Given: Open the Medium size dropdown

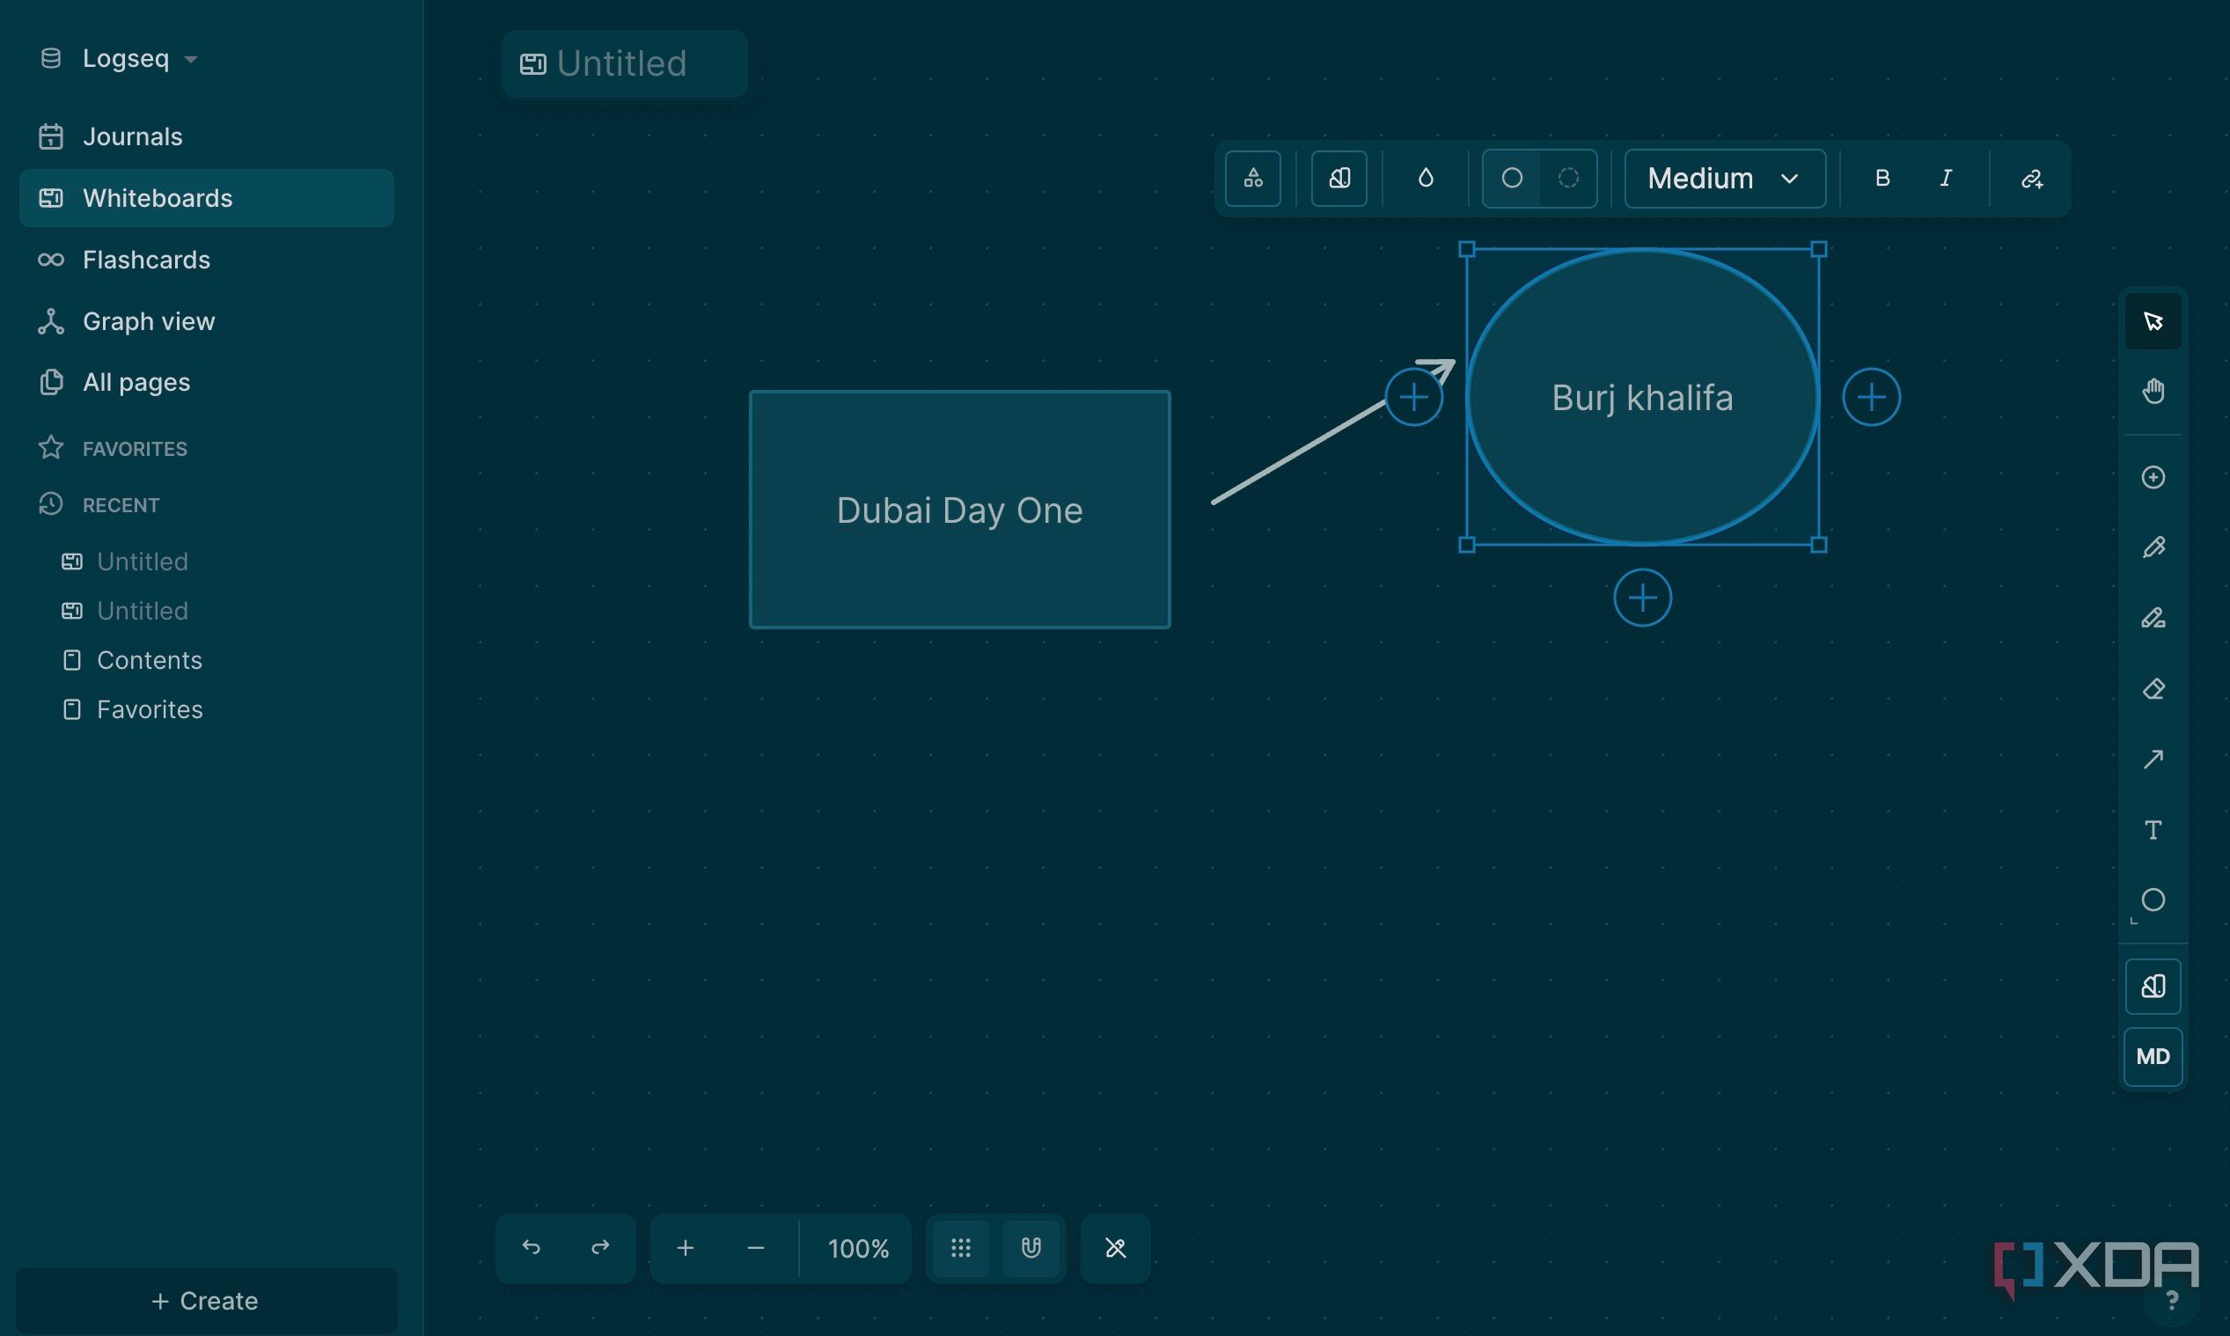Looking at the screenshot, I should [x=1723, y=179].
